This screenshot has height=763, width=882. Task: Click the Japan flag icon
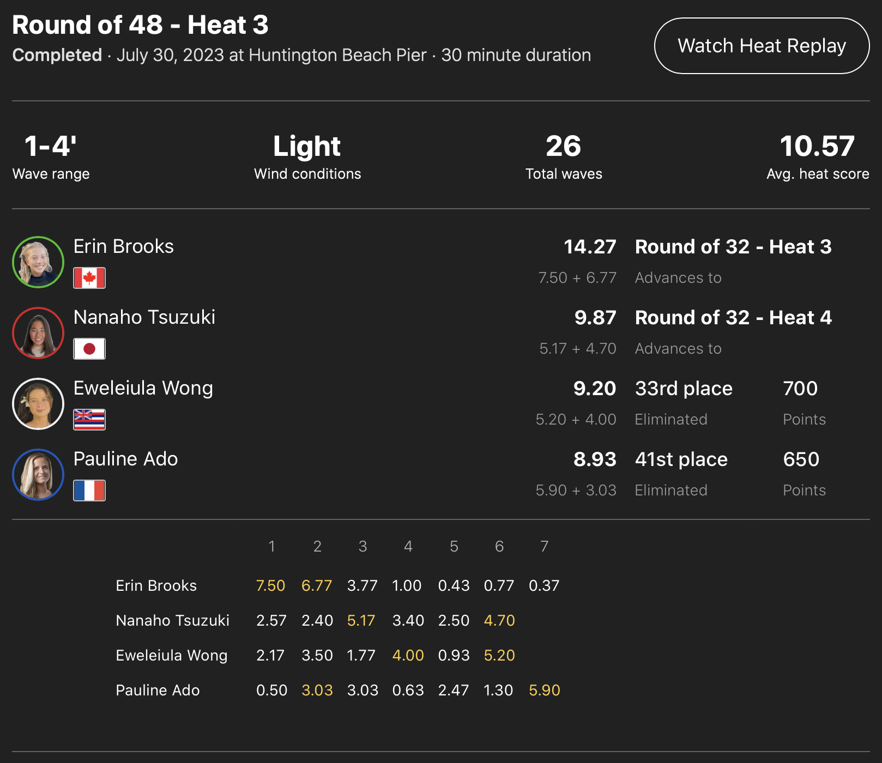[89, 349]
